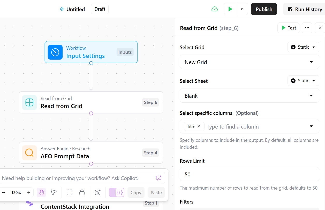Lock the canvas with the lock icon
The height and width of the screenshot is (210, 325).
tap(82, 192)
